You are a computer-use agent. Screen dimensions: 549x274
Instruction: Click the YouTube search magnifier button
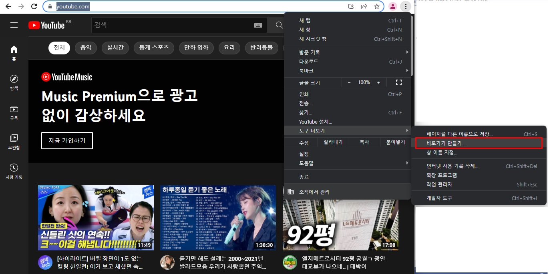click(x=280, y=25)
